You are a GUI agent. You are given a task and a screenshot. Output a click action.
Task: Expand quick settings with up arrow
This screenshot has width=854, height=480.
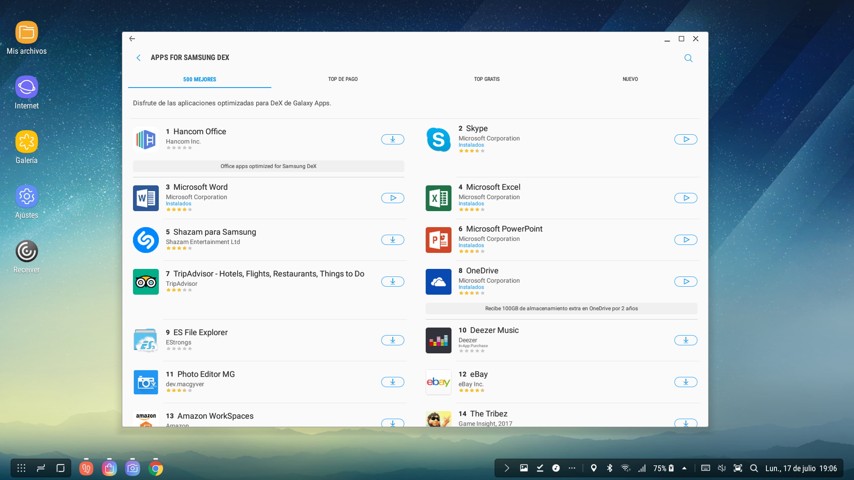click(x=685, y=468)
